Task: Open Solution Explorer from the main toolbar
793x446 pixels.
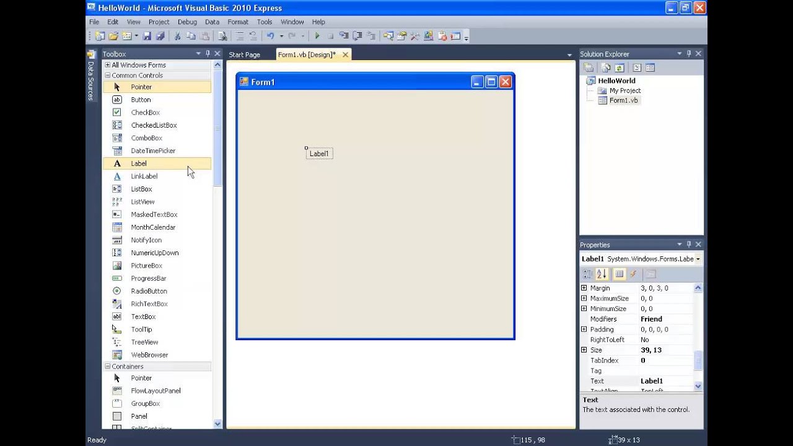Action: pyautogui.click(x=388, y=36)
